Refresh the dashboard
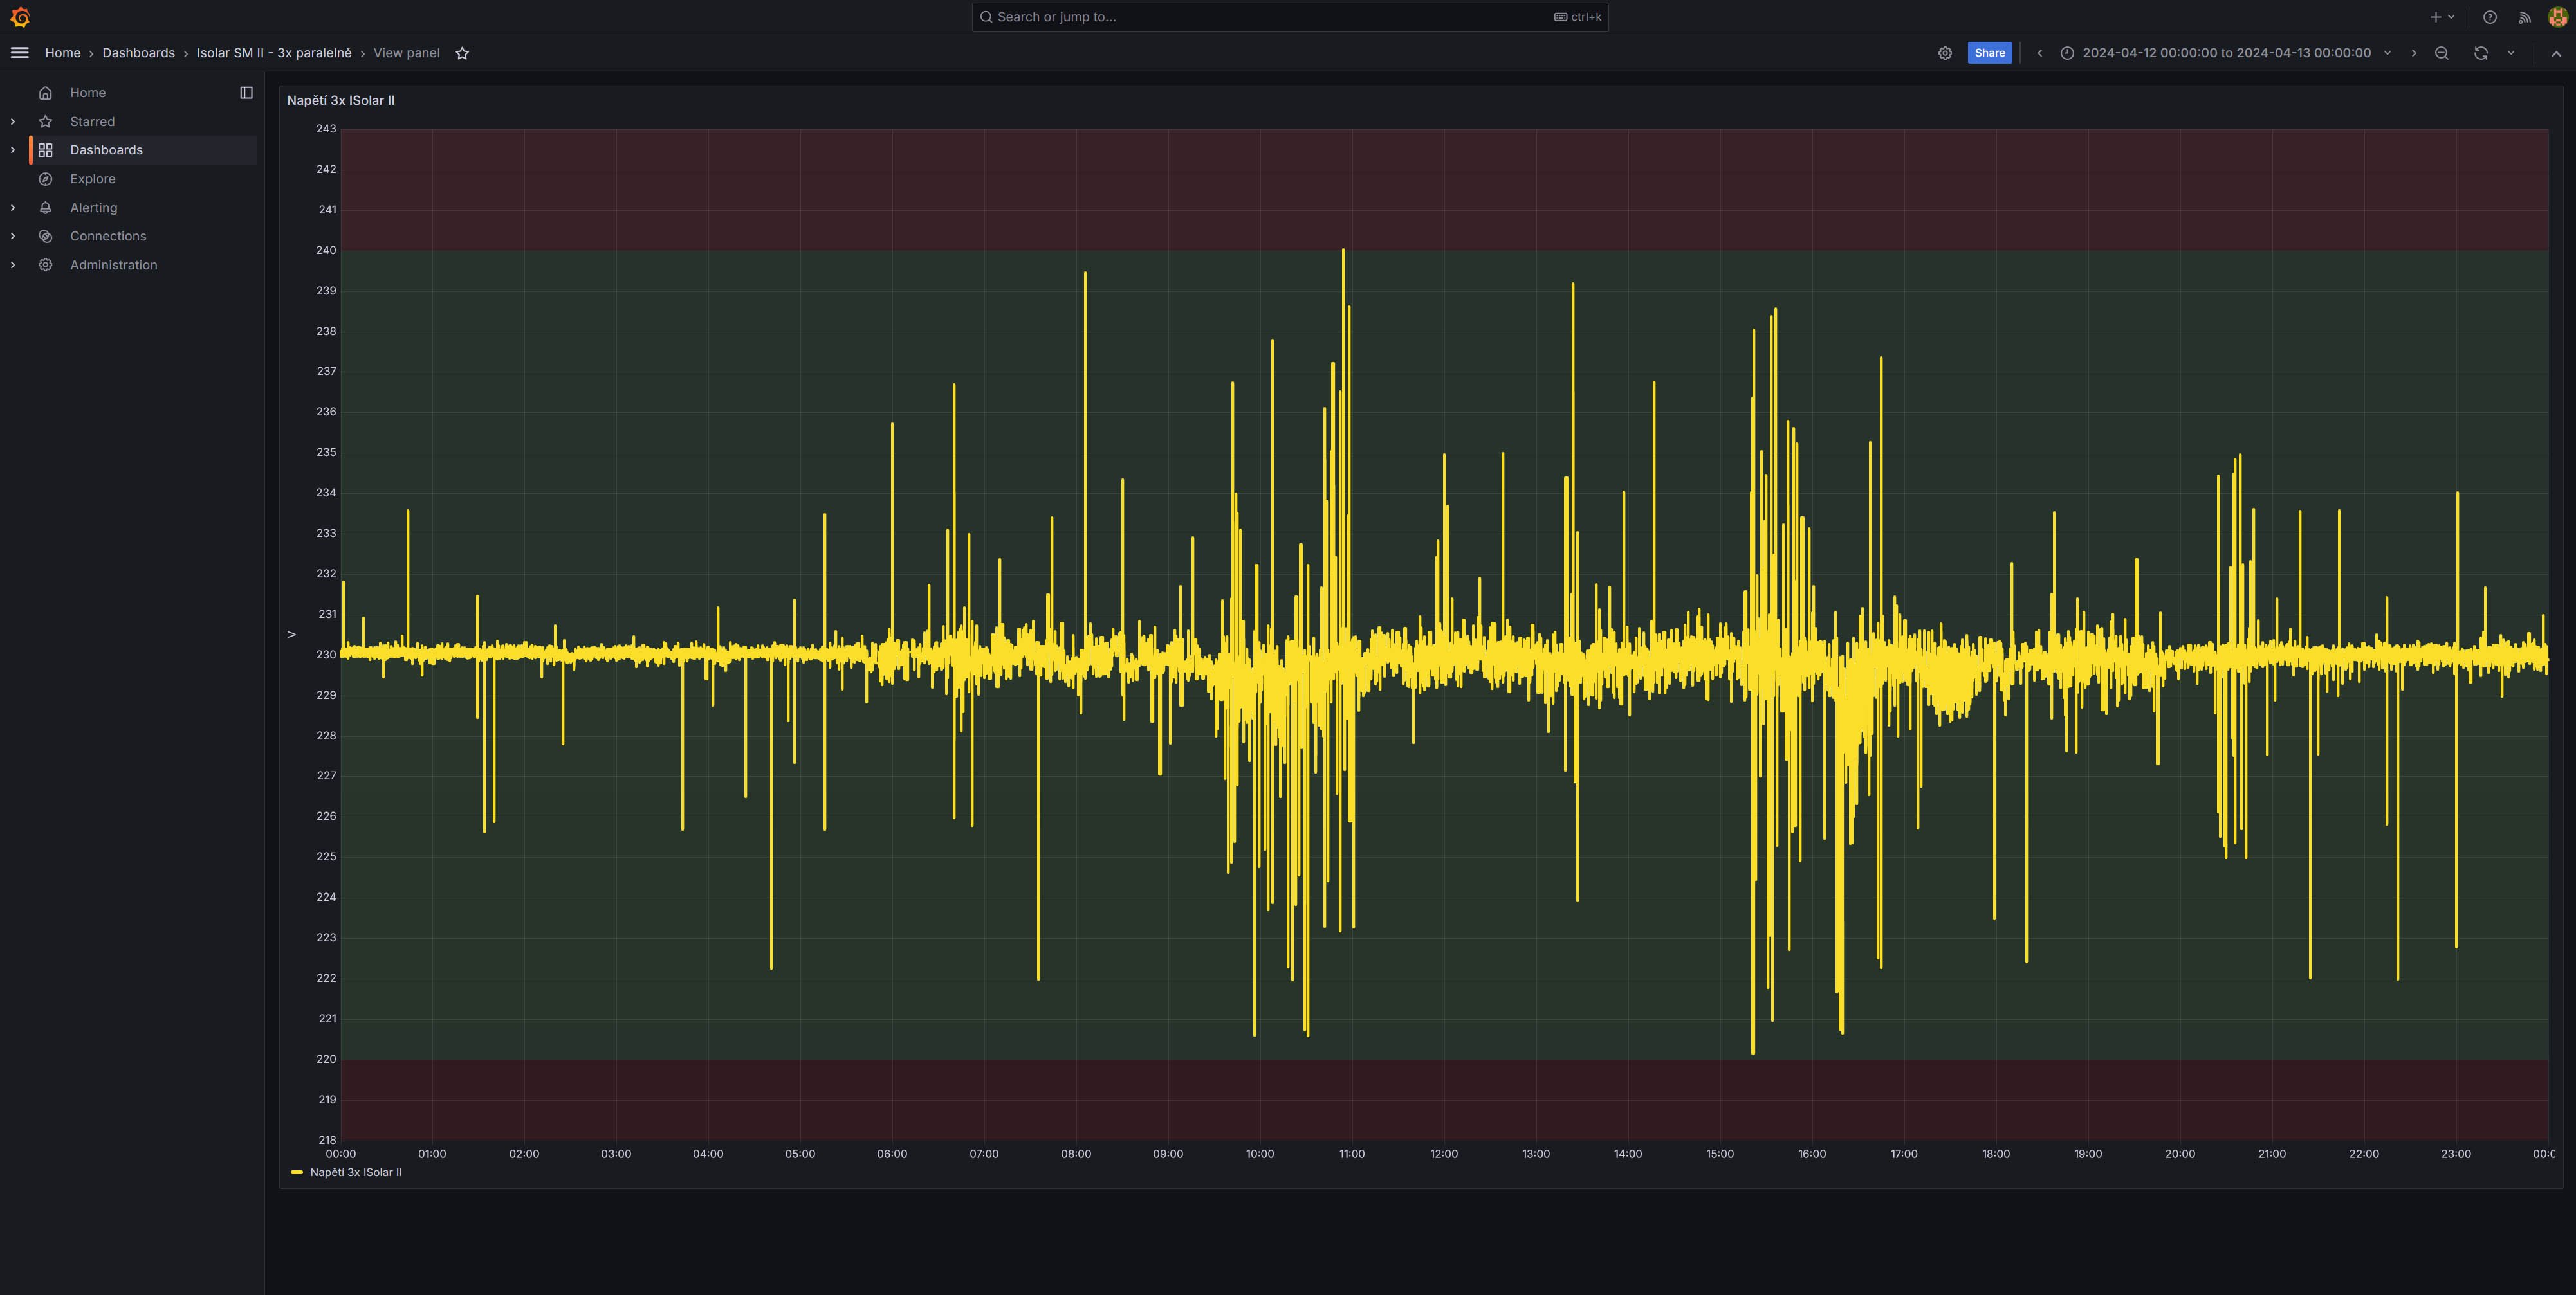The image size is (2576, 1295). [x=2481, y=53]
